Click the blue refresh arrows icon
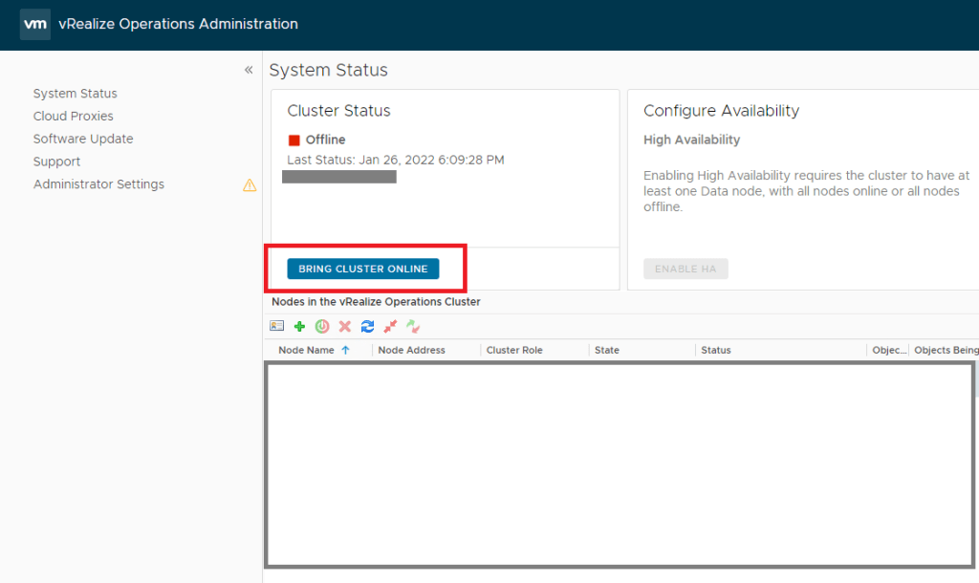Image resolution: width=979 pixels, height=583 pixels. 367,326
